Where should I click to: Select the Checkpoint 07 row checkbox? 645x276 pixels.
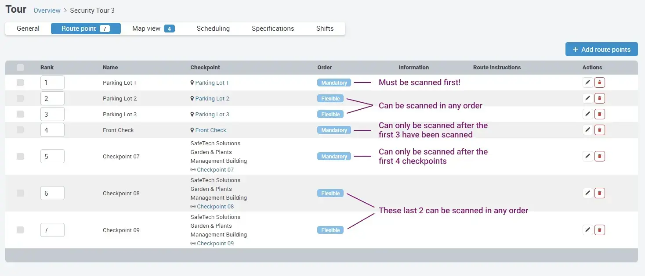pyautogui.click(x=20, y=156)
